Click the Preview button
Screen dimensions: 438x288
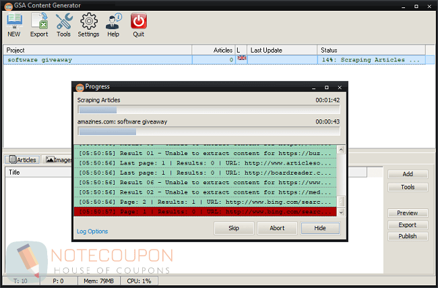pos(408,213)
